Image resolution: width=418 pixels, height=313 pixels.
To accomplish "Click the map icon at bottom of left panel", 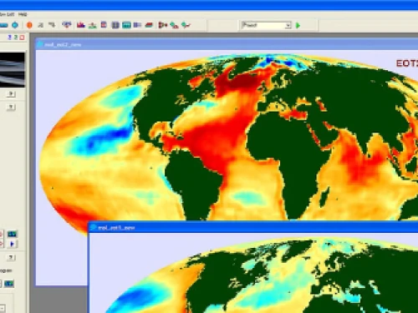I will pyautogui.click(x=9, y=284).
